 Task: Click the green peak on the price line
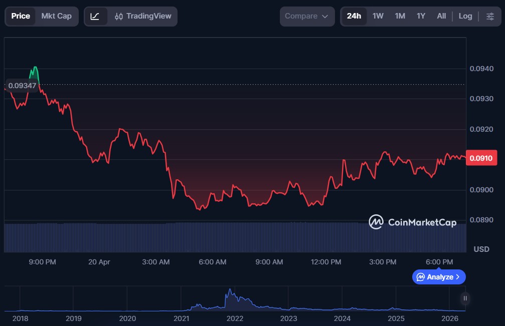(35, 68)
